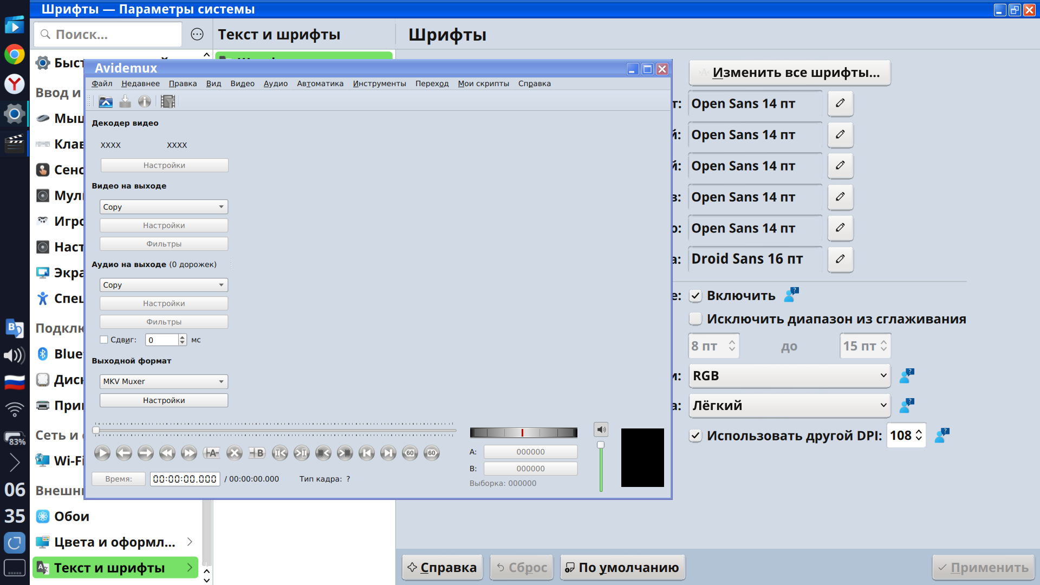Set selection marker B
Screen dimensions: 1040x585
tap(257, 453)
